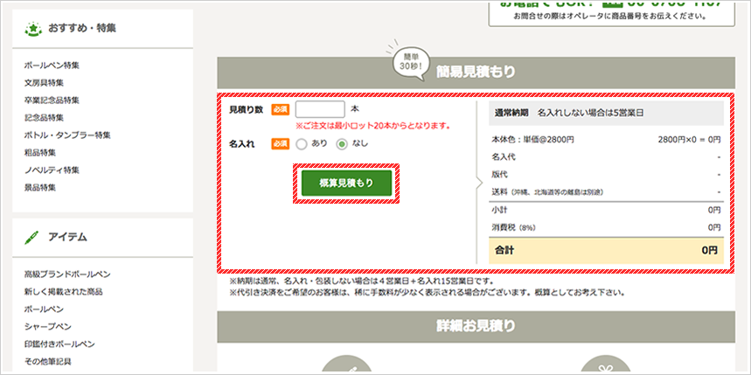The image size is (751, 375).
Task: Open シャープペン item link
Action: click(47, 327)
